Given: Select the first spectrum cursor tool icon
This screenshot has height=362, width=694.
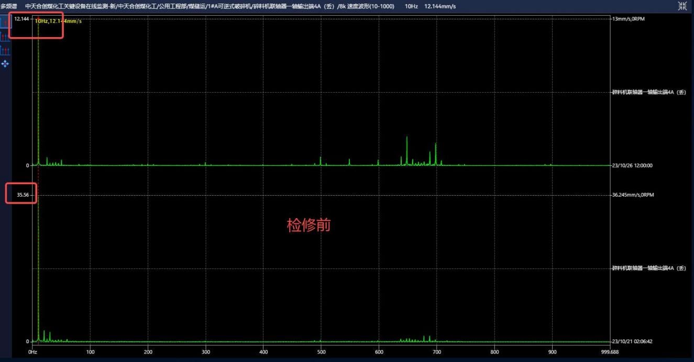Looking at the screenshot, I should 5,22.
